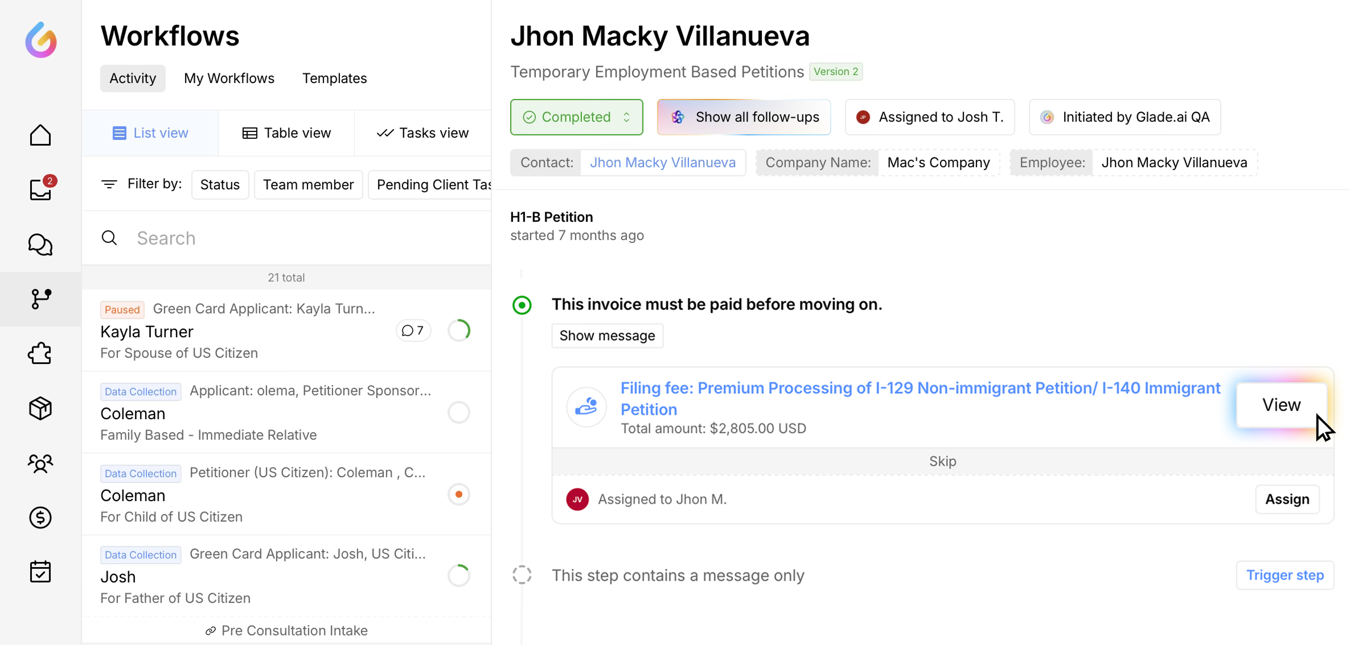Open Jhon Macky Villanueva contact link

662,163
